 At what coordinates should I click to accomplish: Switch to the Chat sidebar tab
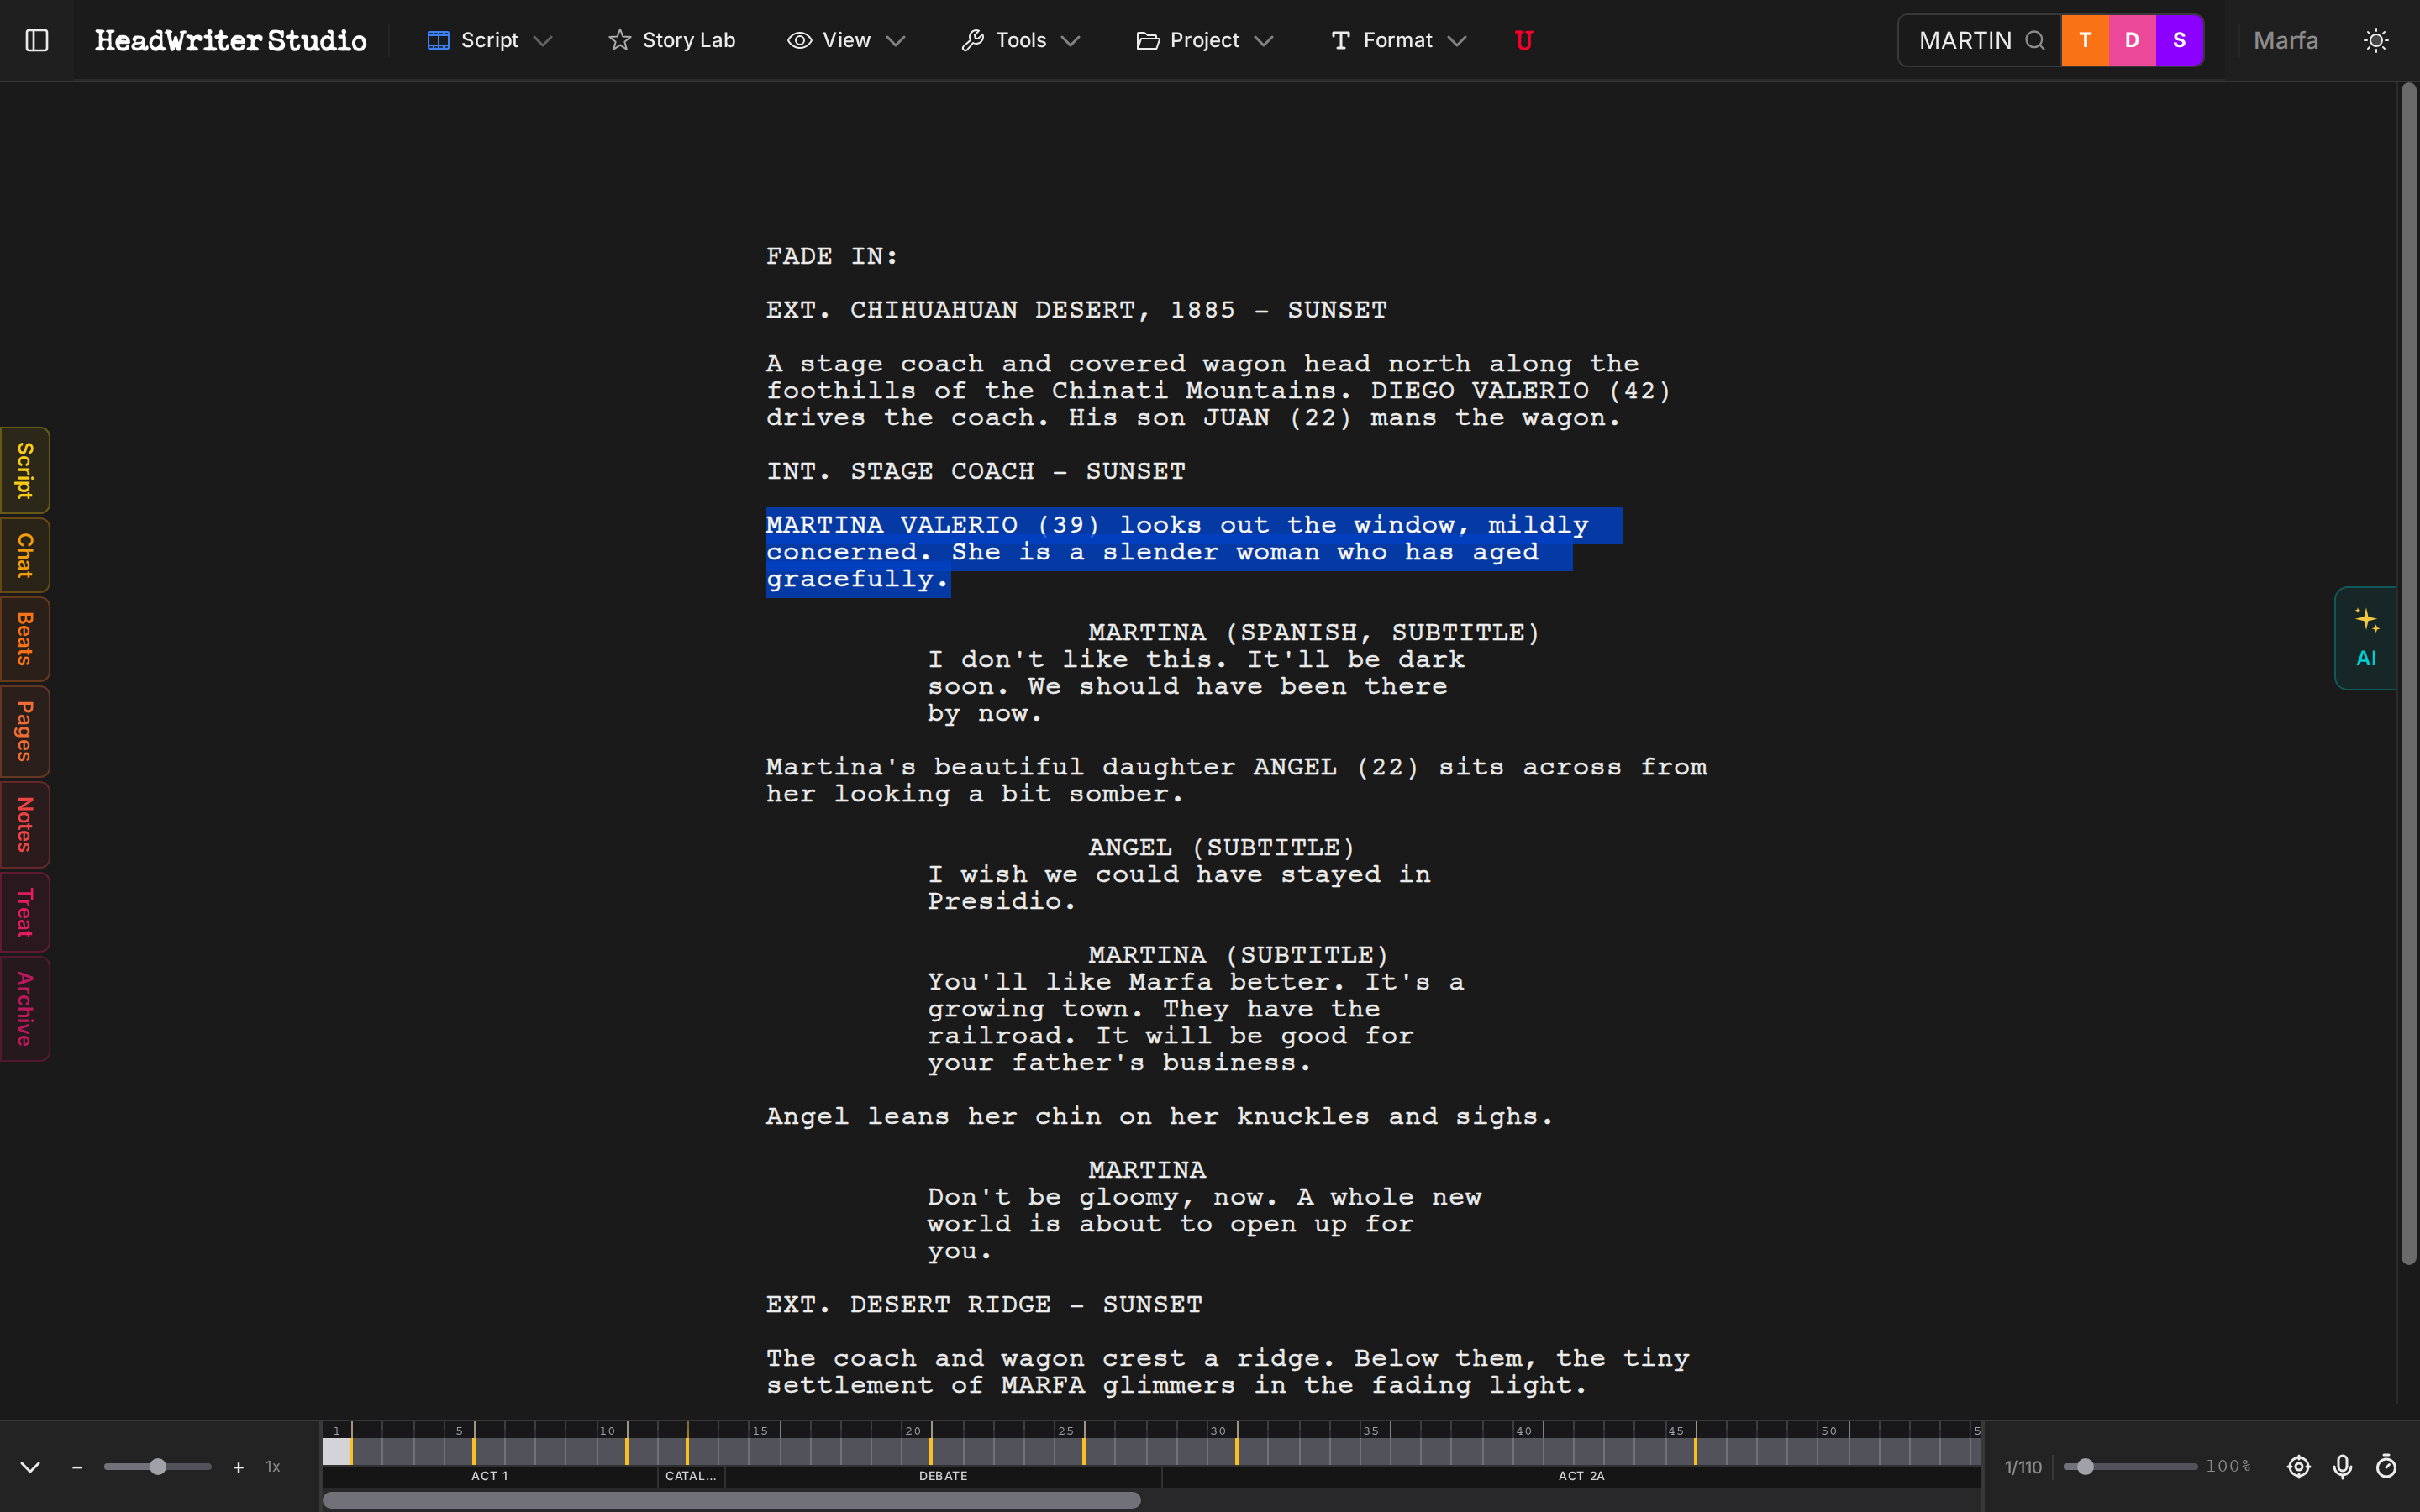(x=24, y=555)
